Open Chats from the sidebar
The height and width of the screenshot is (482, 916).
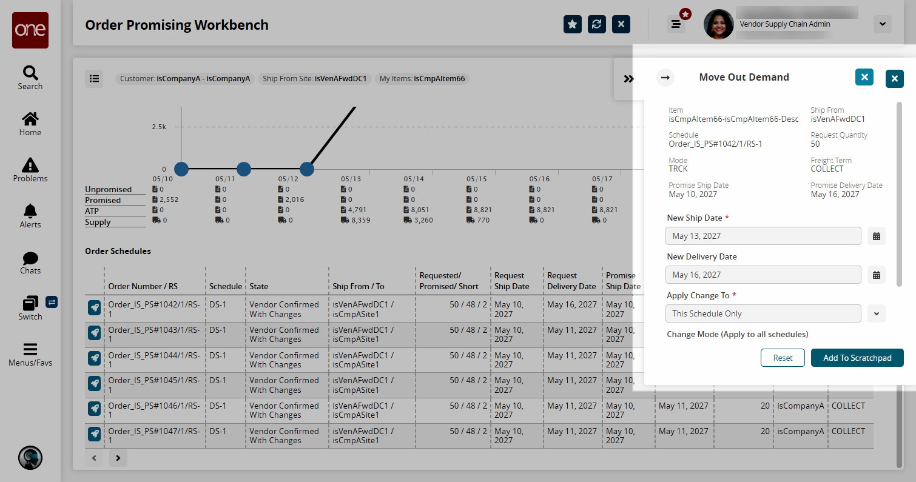click(x=30, y=262)
